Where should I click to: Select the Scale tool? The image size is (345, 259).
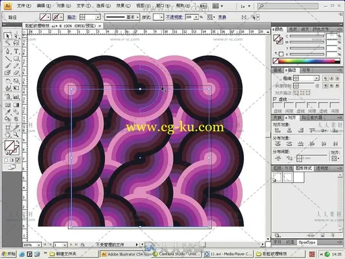(16, 81)
